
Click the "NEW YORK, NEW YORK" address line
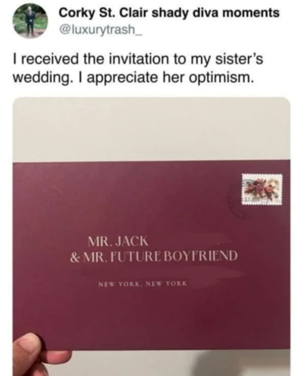pyautogui.click(x=142, y=283)
